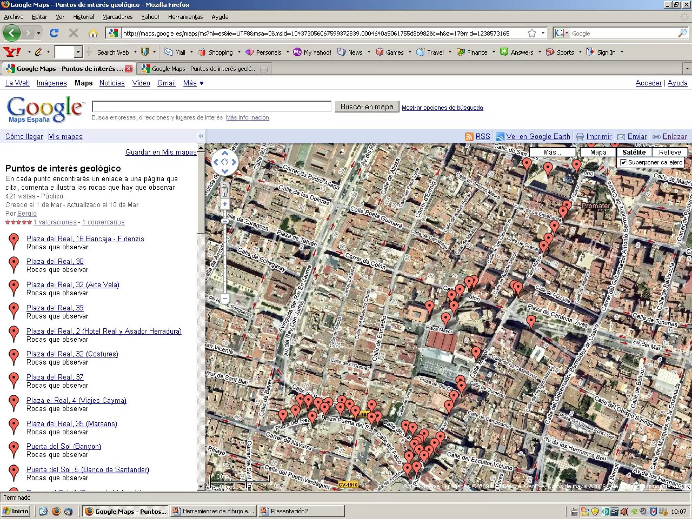Screen dimensions: 692x519
Task: Open Plaza del Real, 16 Bancaja - Fidenzis
Action: pyautogui.click(x=85, y=239)
